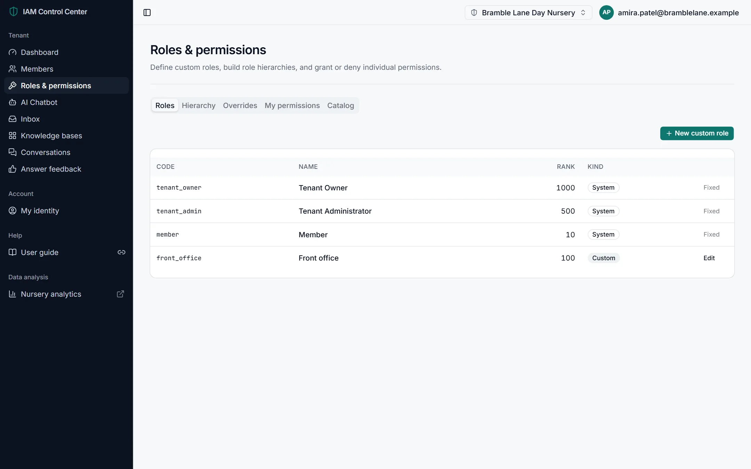Click the System badge in Tenant Owner row
The height and width of the screenshot is (469, 751).
tap(603, 188)
